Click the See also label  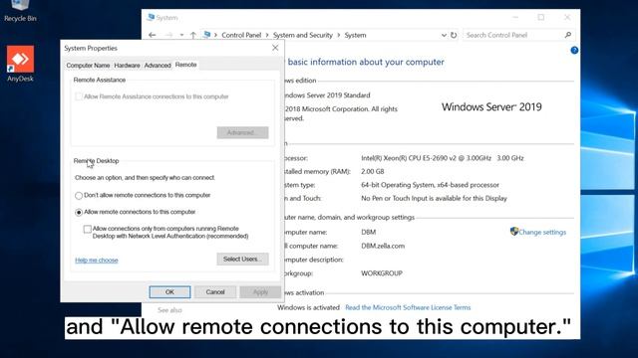[x=169, y=310]
